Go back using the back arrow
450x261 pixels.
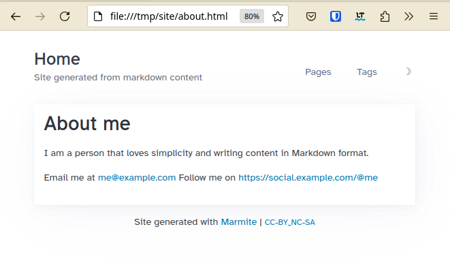(x=16, y=16)
